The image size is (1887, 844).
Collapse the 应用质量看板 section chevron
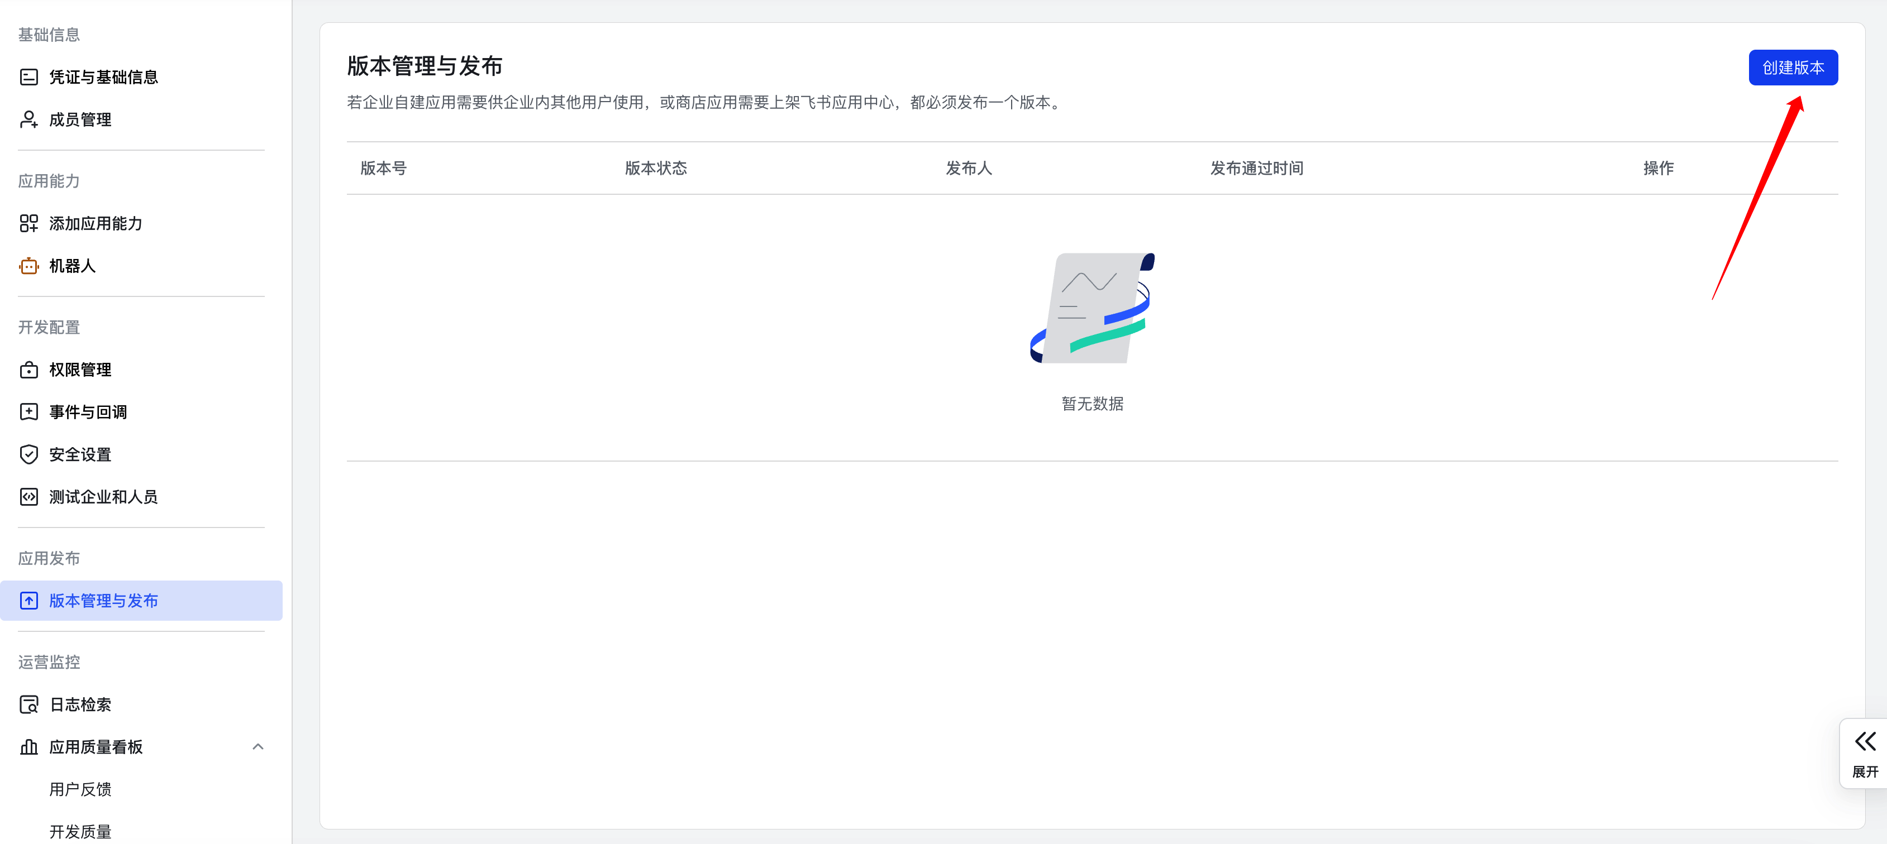(x=258, y=747)
